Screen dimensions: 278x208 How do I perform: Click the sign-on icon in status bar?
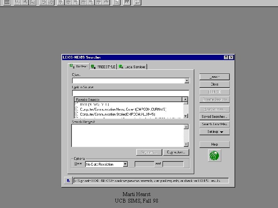coord(68,181)
